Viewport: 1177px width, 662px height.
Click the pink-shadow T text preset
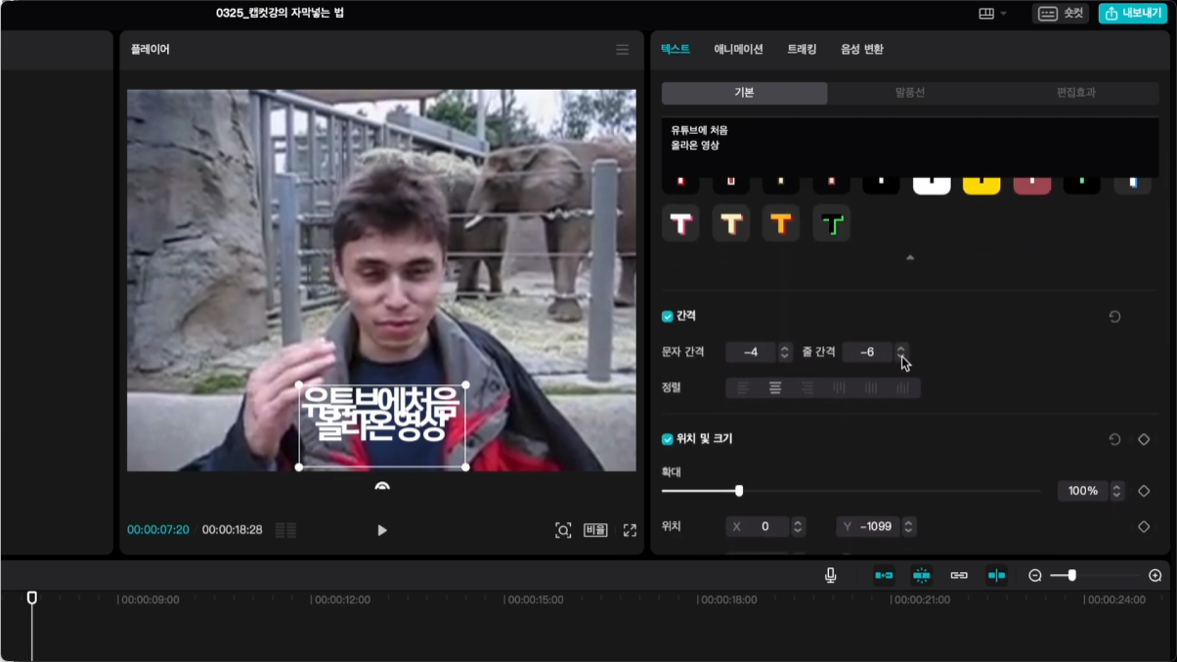coord(680,224)
